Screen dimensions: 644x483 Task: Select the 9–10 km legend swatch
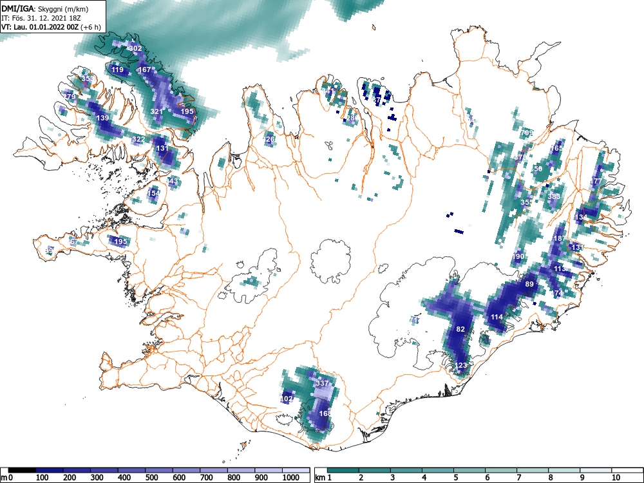pyautogui.click(x=596, y=470)
